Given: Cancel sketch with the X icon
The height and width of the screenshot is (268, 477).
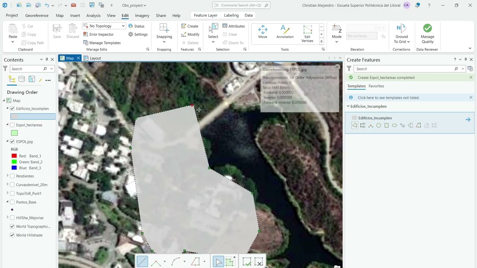Looking at the screenshot, I should tap(259, 262).
